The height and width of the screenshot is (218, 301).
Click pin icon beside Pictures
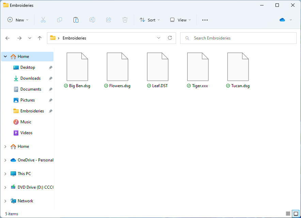pyautogui.click(x=50, y=100)
